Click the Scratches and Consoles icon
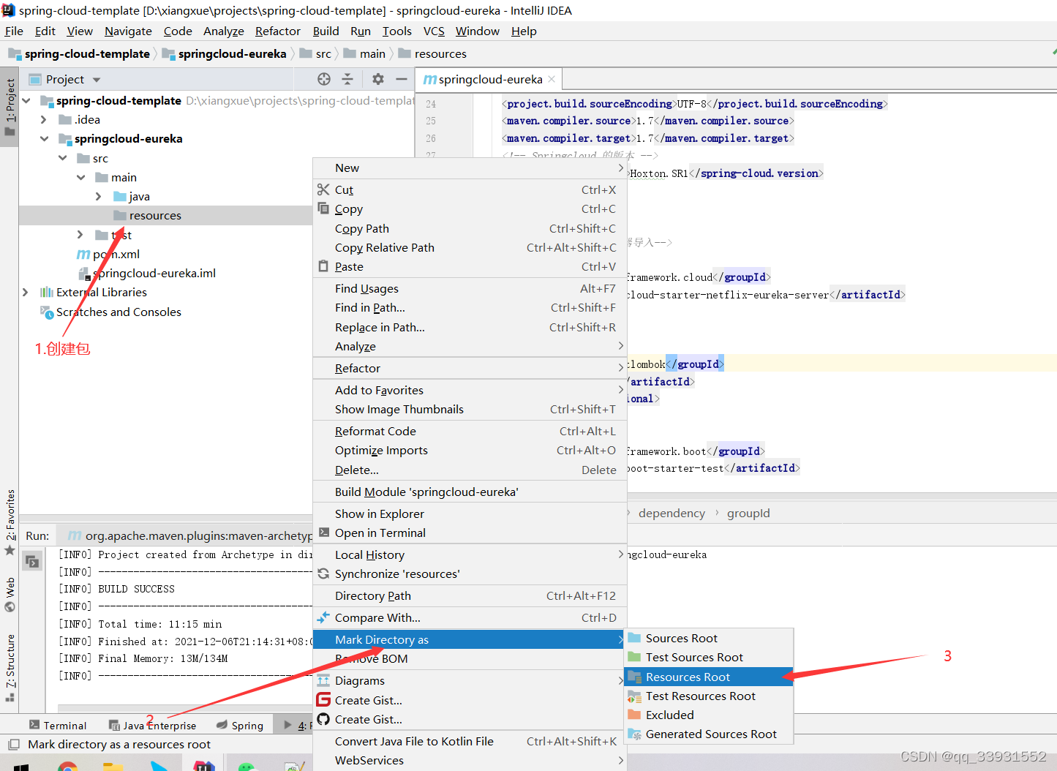The width and height of the screenshot is (1057, 771). click(x=47, y=312)
